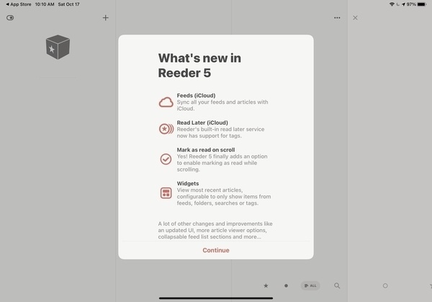The width and height of the screenshot is (432, 302).
Task: Show unread items dot filter
Action: pos(286,285)
